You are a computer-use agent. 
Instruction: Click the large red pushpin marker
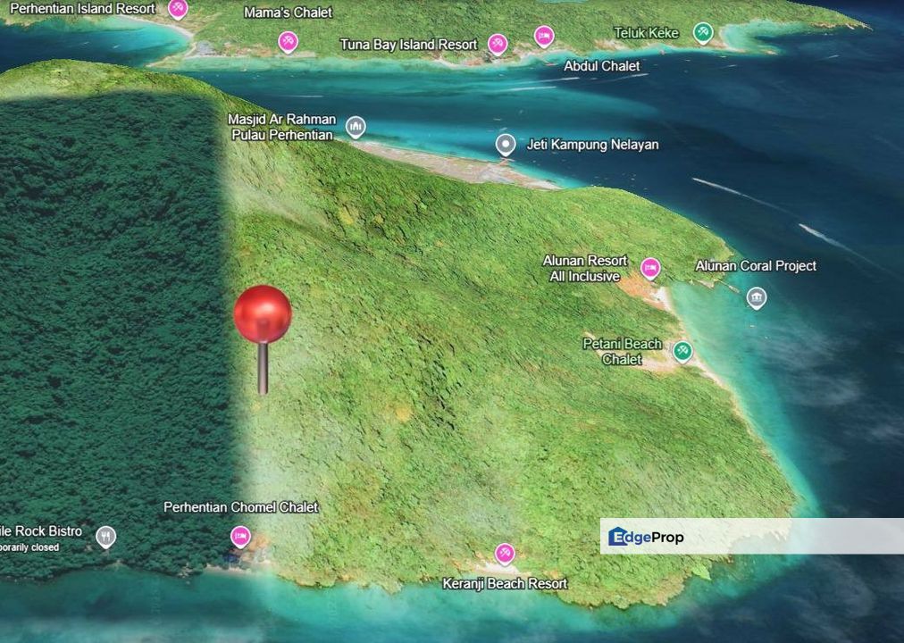click(263, 315)
